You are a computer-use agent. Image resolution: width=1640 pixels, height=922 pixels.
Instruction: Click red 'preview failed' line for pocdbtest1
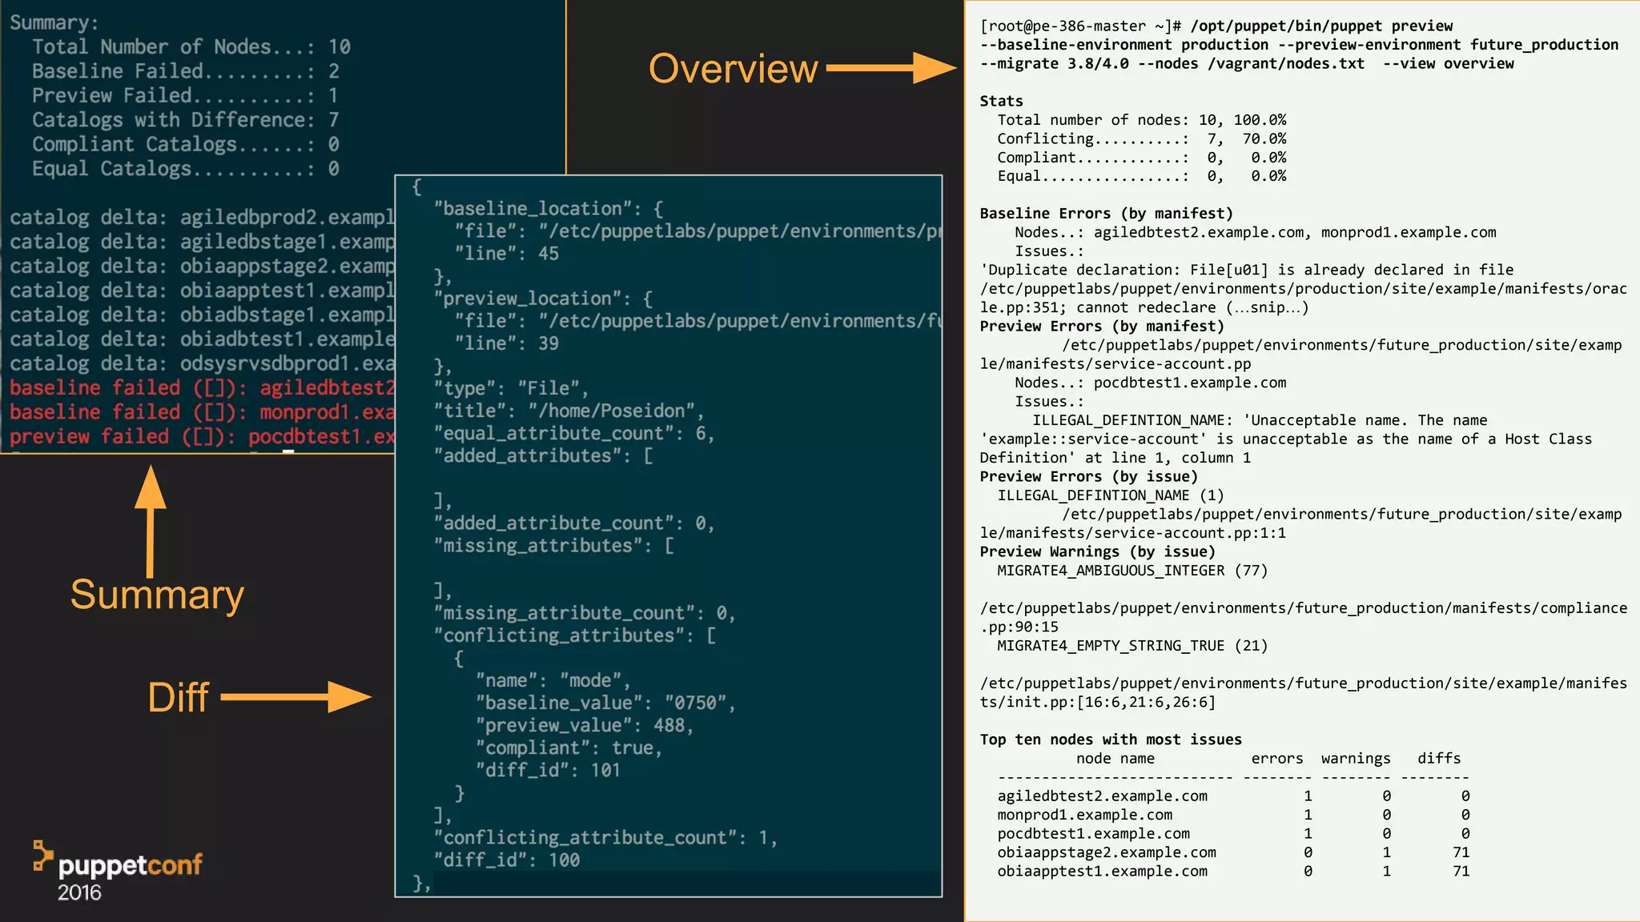tap(203, 437)
